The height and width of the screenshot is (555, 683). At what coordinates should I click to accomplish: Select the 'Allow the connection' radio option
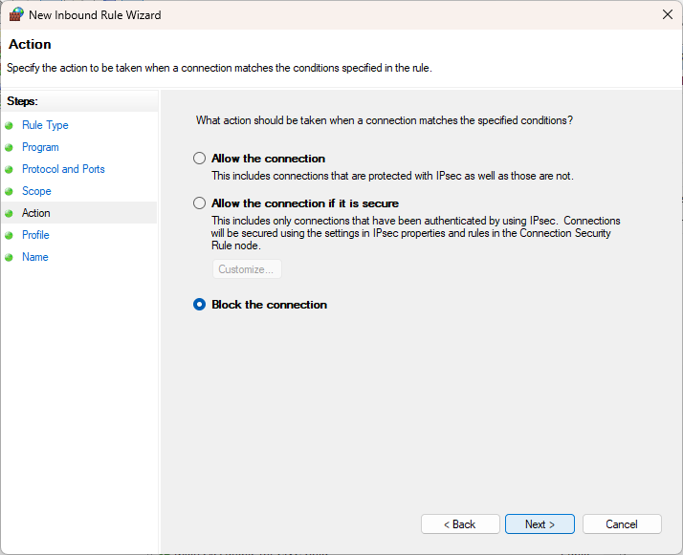pos(199,159)
